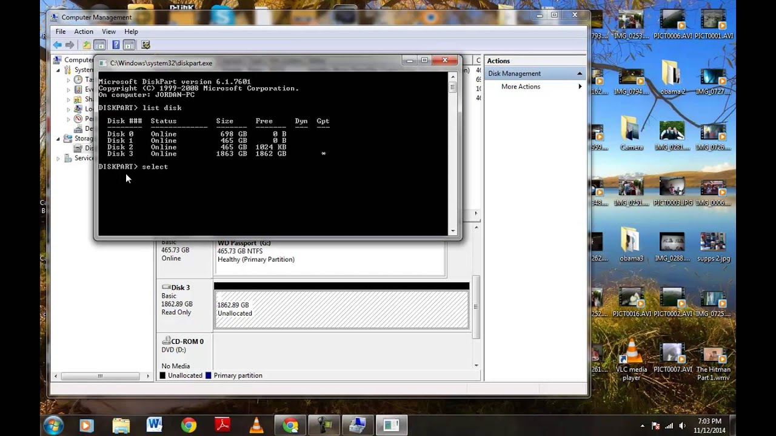Expand the Shared Folders tree node

(69, 99)
